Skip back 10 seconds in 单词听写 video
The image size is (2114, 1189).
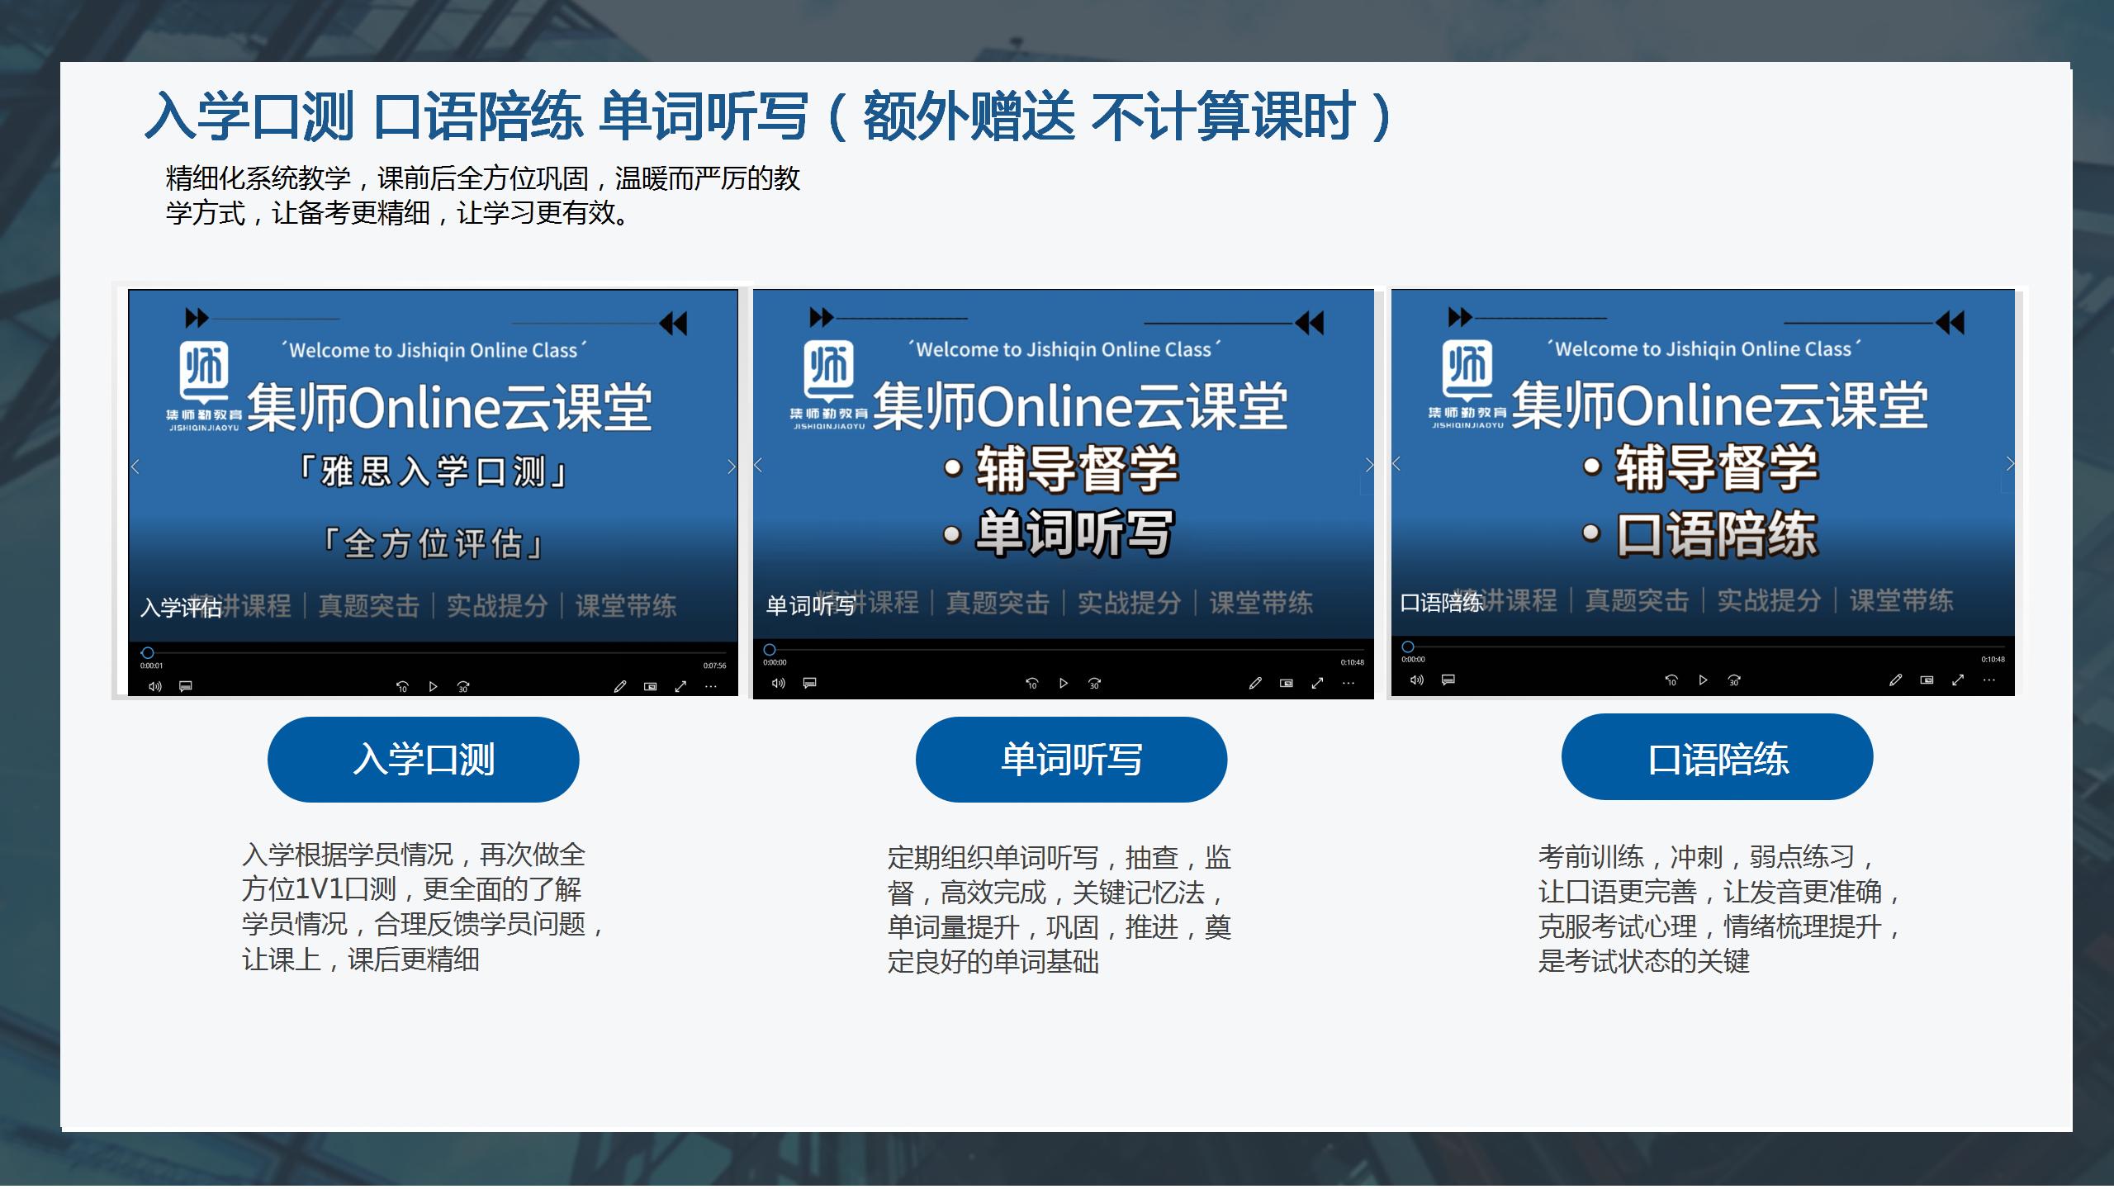pyautogui.click(x=1032, y=683)
